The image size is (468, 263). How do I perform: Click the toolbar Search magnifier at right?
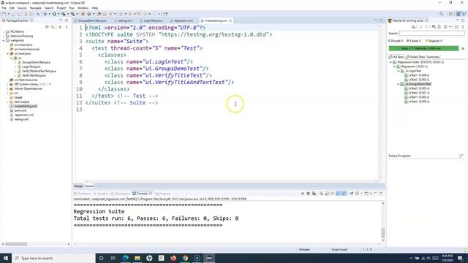[441, 14]
